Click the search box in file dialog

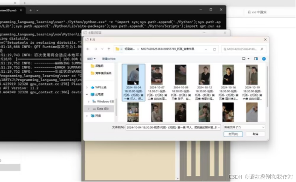coord(244,49)
